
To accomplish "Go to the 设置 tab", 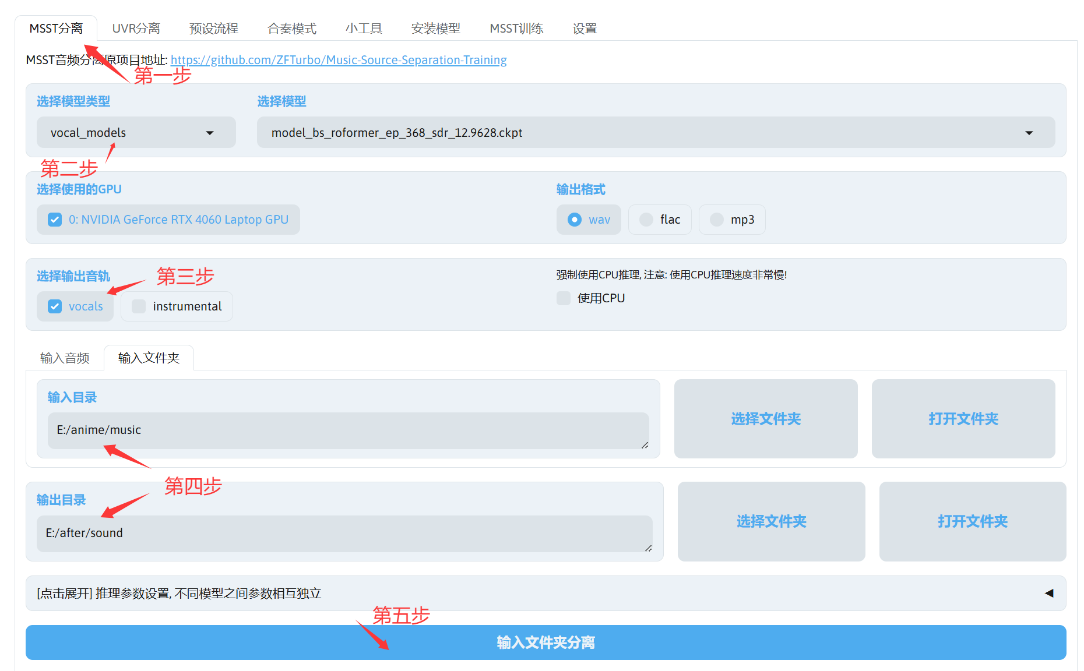I will [x=584, y=29].
